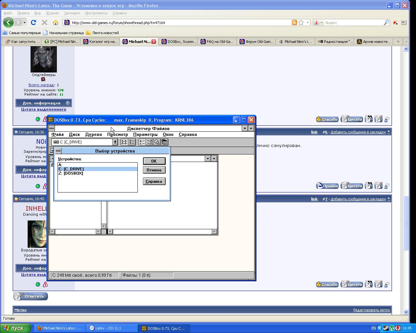Bookmark this page with the star icon
416x333 pixels.
(x=301, y=22)
